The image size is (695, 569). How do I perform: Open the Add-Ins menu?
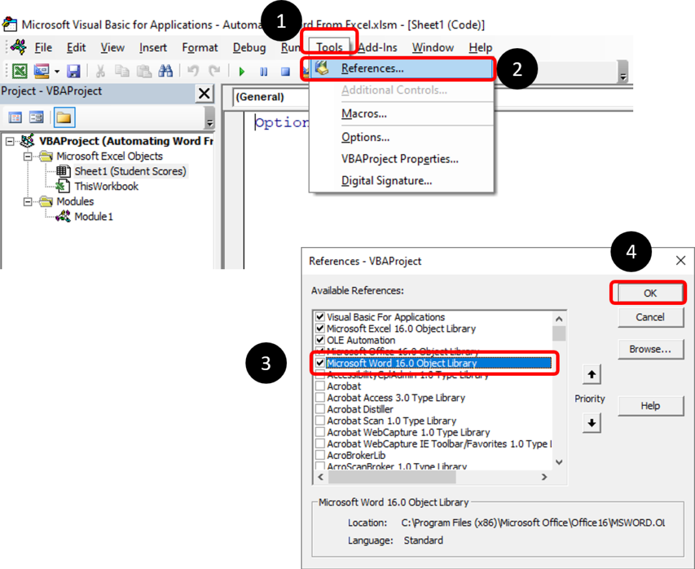click(x=377, y=47)
